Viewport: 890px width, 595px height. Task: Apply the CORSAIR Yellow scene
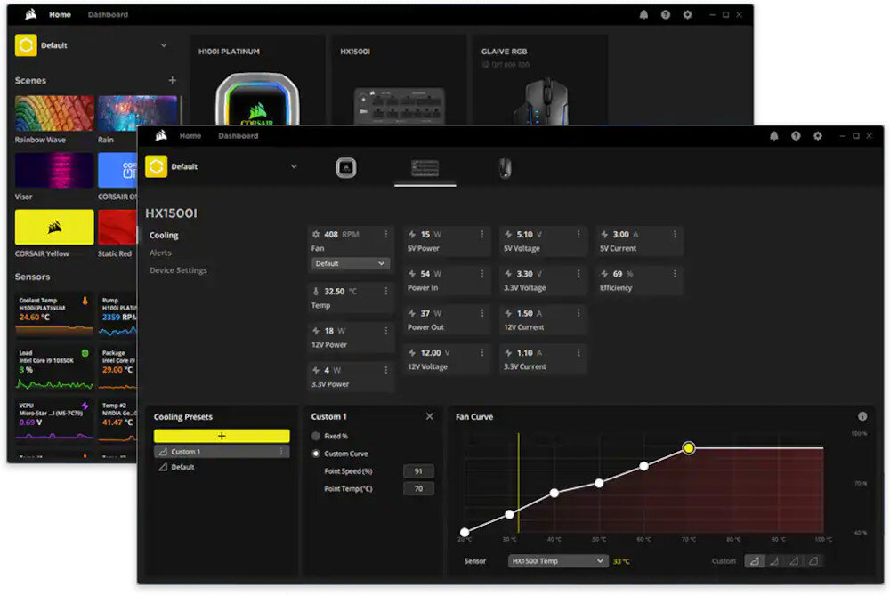[54, 228]
